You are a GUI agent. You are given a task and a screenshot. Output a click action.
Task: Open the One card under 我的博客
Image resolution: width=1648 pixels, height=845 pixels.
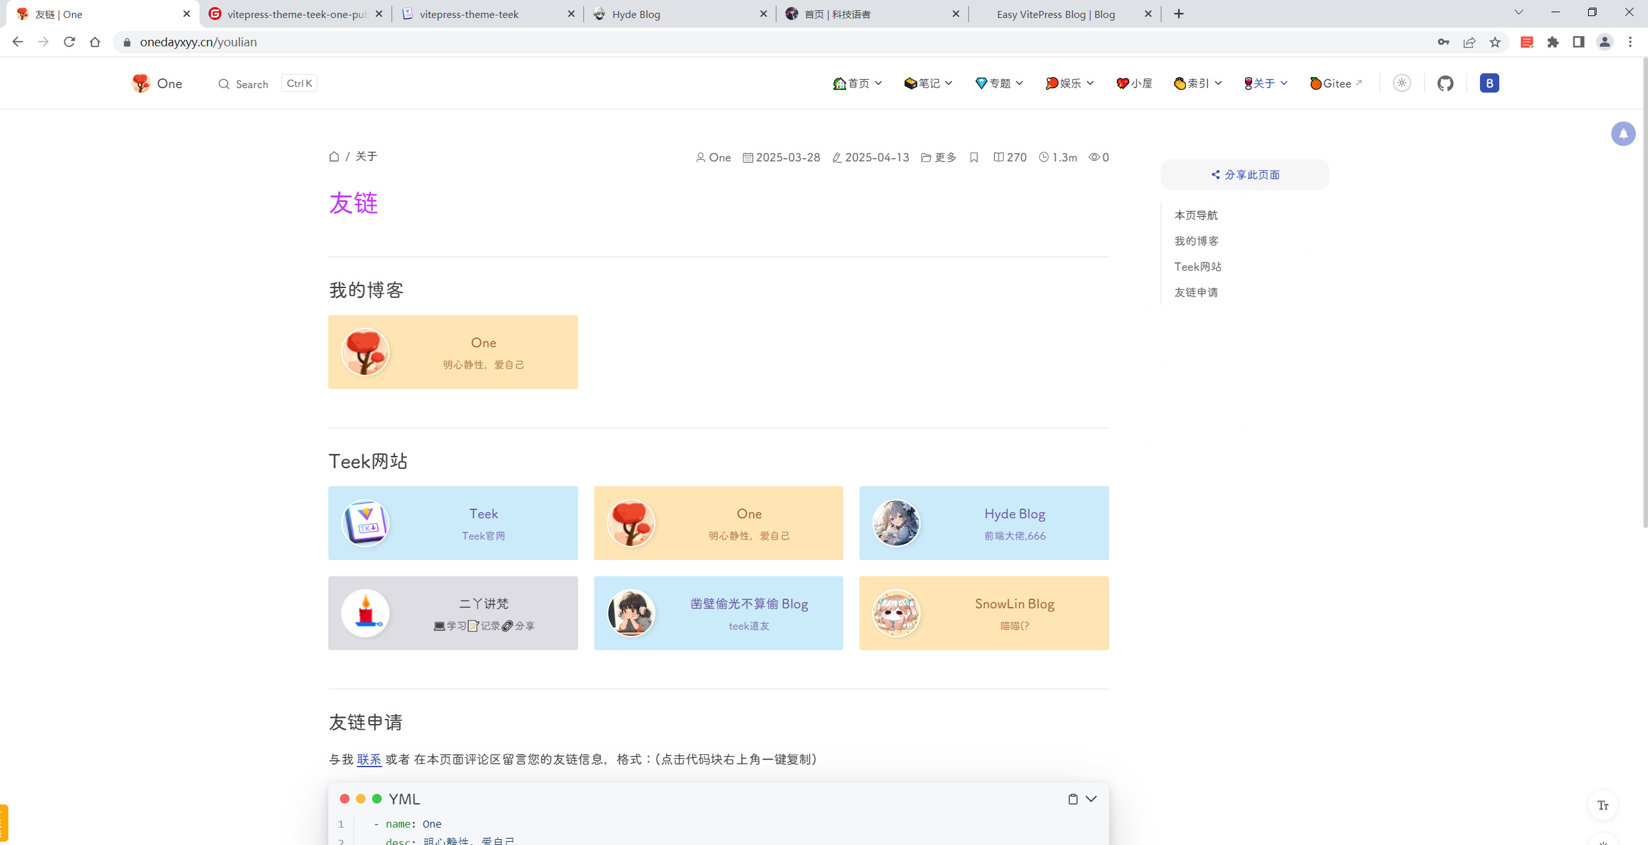coord(453,352)
